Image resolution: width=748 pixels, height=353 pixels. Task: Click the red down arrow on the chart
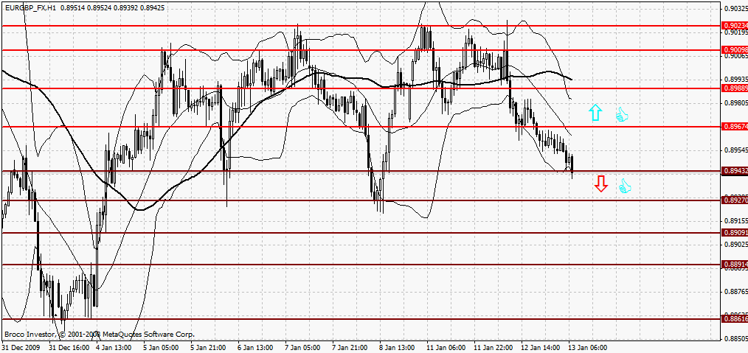[600, 184]
